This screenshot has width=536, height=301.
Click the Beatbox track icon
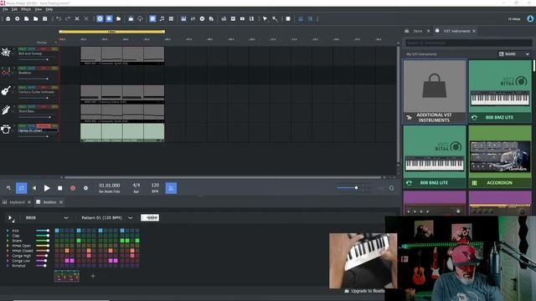[6, 71]
